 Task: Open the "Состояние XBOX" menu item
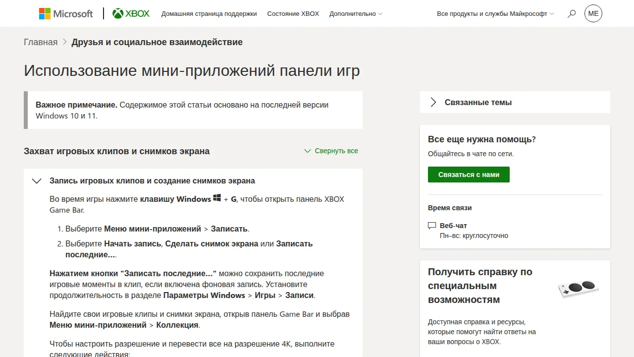(293, 14)
